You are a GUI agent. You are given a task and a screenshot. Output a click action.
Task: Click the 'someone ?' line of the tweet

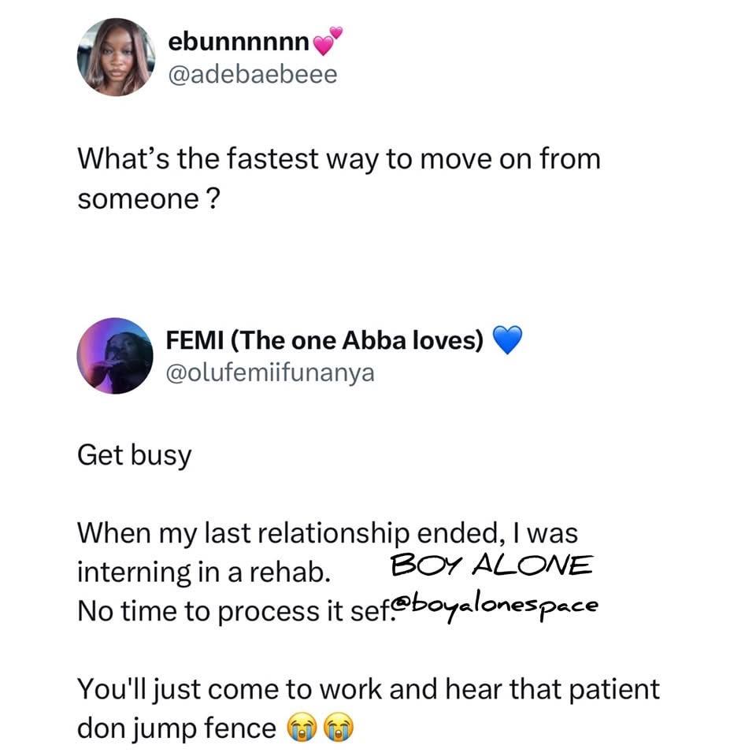[149, 198]
